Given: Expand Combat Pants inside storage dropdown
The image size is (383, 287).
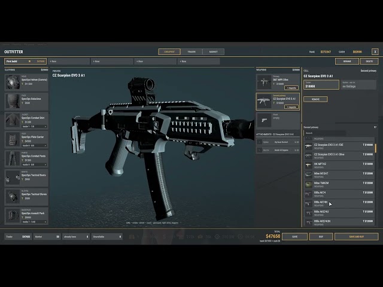Looking at the screenshot, I should pyautogui.click(x=34, y=164).
